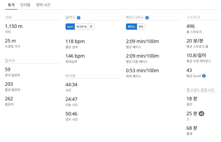The image size is (221, 142).
Task: Click the 스트로크 section heading
Action: (193, 17)
